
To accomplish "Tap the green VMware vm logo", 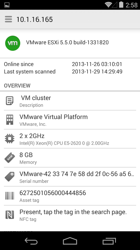I will point(13,43).
